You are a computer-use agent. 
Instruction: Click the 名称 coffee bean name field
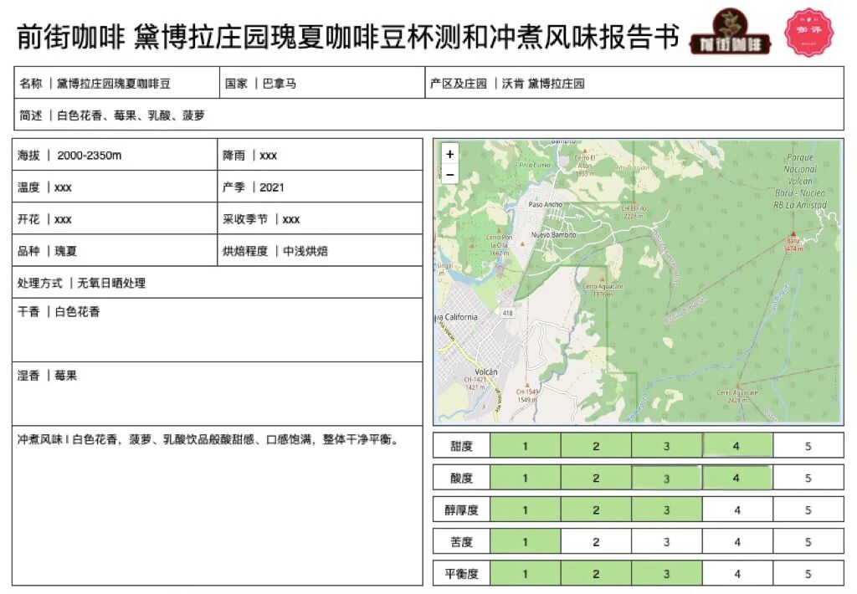pos(116,83)
